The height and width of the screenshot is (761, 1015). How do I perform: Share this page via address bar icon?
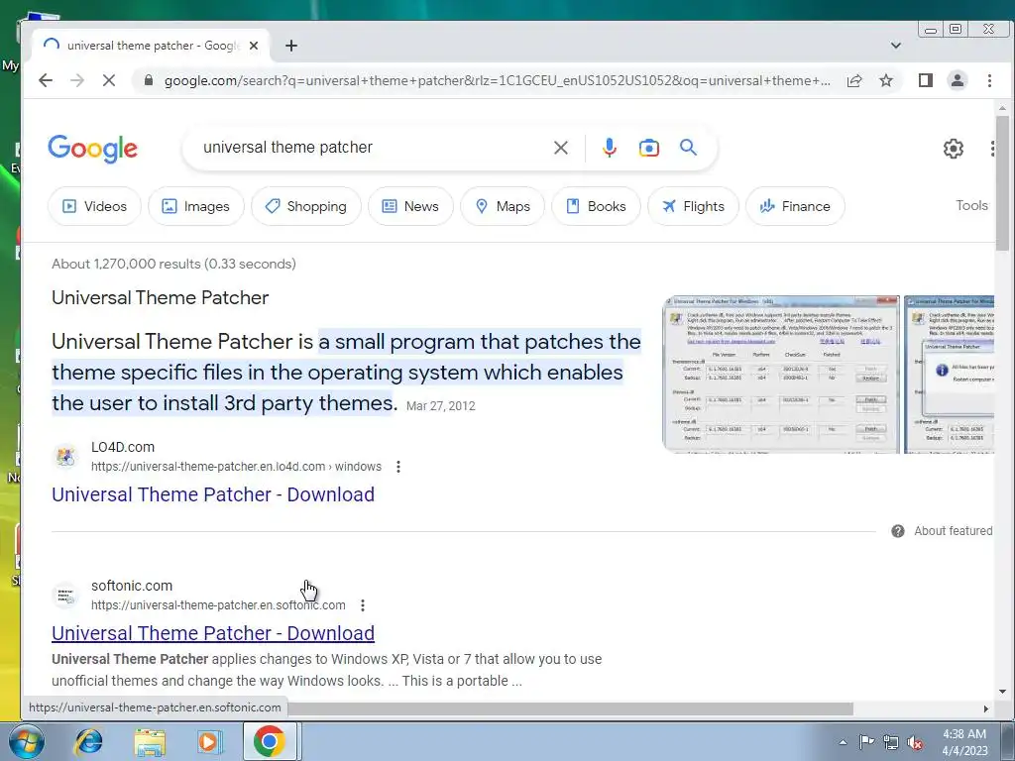(854, 80)
